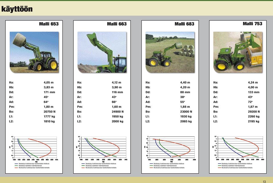
Task: Click value '133 mm' in Malli 753
Action: point(254,92)
